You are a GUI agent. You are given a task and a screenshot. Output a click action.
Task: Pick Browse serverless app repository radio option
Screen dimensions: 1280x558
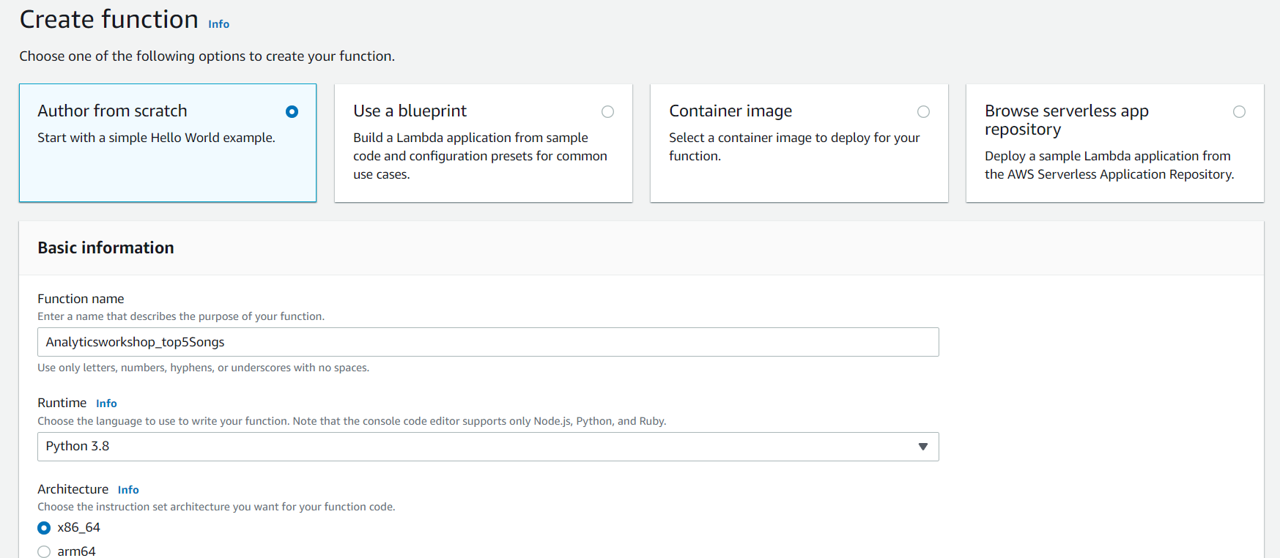pos(1239,112)
